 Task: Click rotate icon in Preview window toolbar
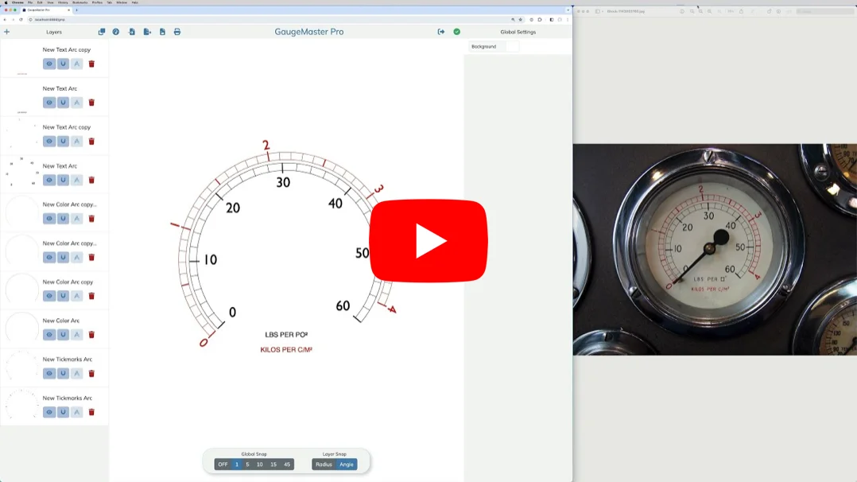point(769,11)
